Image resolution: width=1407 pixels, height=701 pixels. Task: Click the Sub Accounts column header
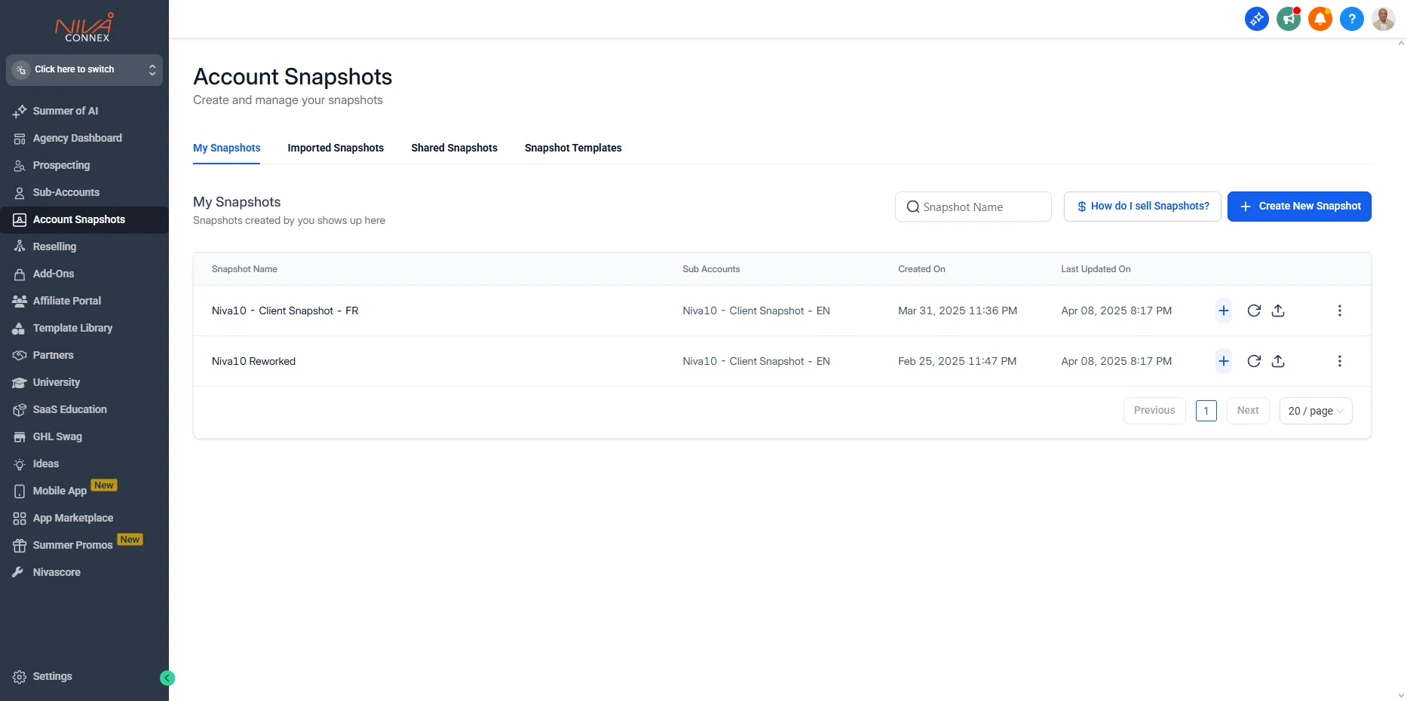coord(711,269)
